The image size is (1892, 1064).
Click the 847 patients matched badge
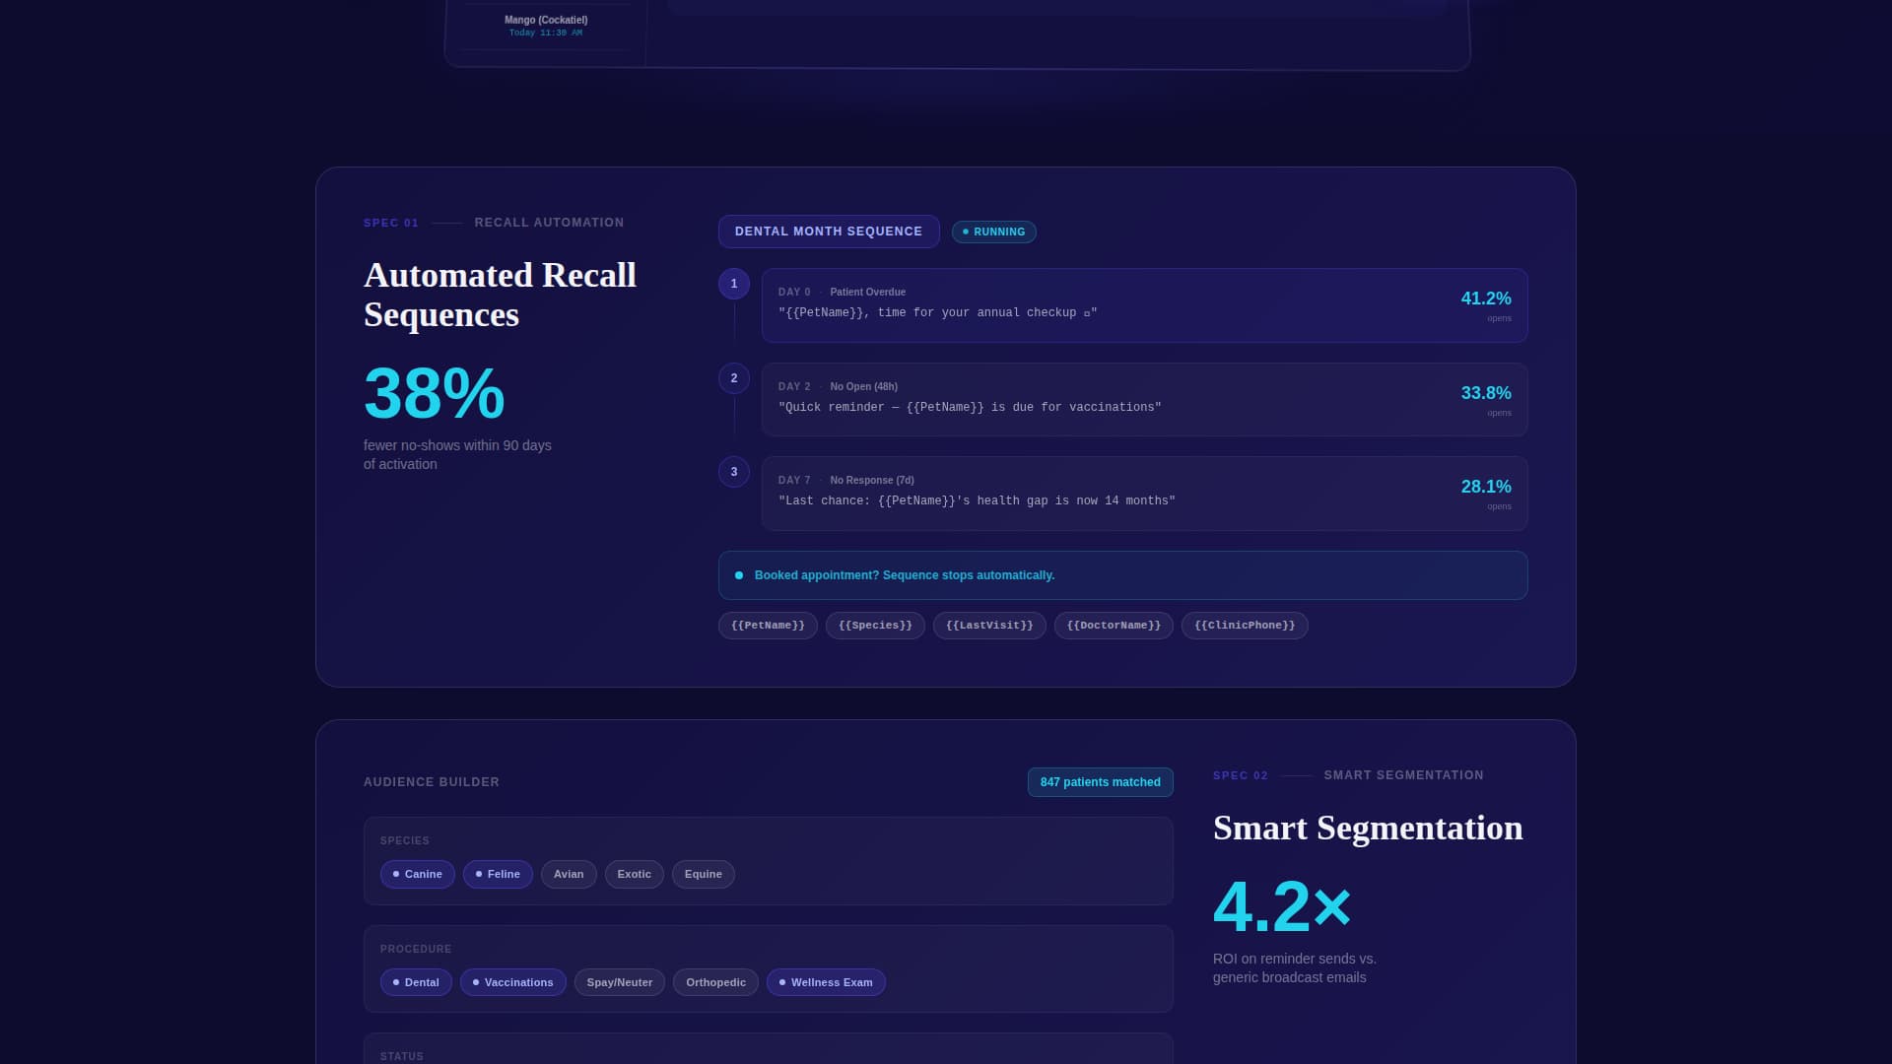coord(1101,782)
